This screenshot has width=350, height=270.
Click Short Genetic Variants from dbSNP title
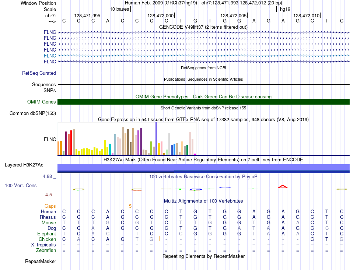pos(203,108)
